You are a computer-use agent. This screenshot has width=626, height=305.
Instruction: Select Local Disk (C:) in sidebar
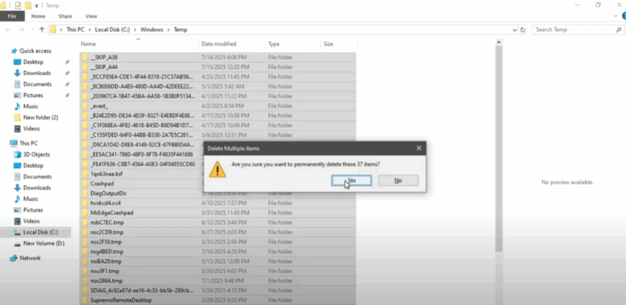(x=40, y=232)
